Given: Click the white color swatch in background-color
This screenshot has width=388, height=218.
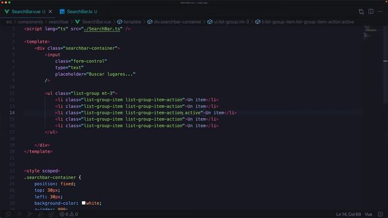Looking at the screenshot, I should click(84, 203).
